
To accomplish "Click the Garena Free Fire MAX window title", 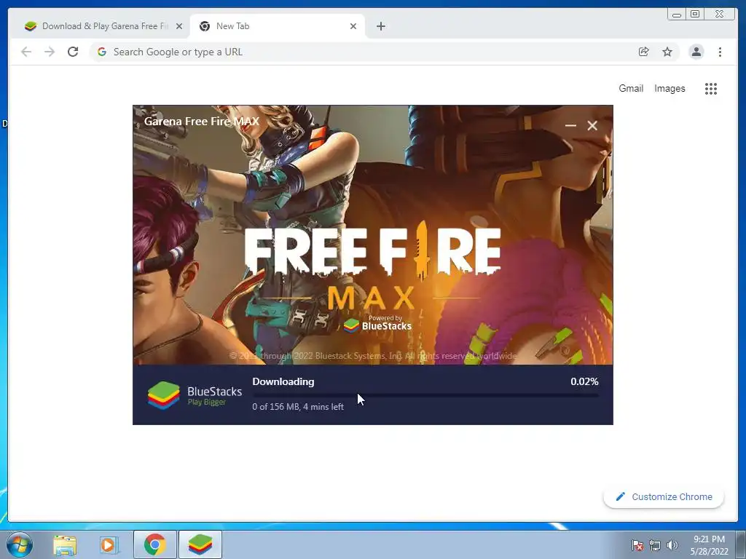I will 202,122.
